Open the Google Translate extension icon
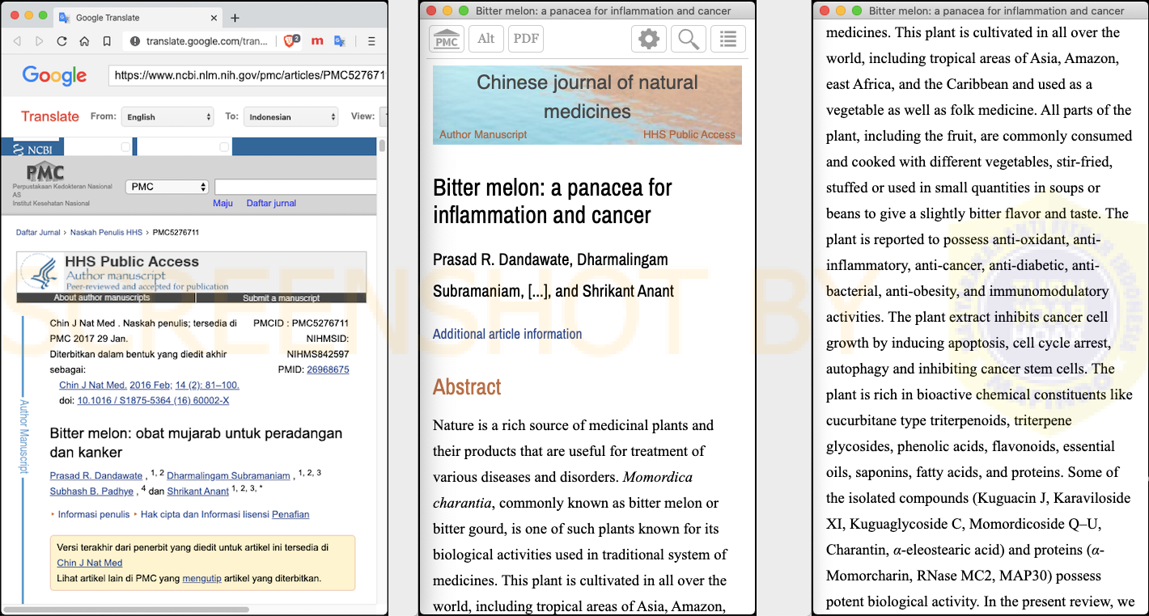The width and height of the screenshot is (1149, 616). point(340,41)
